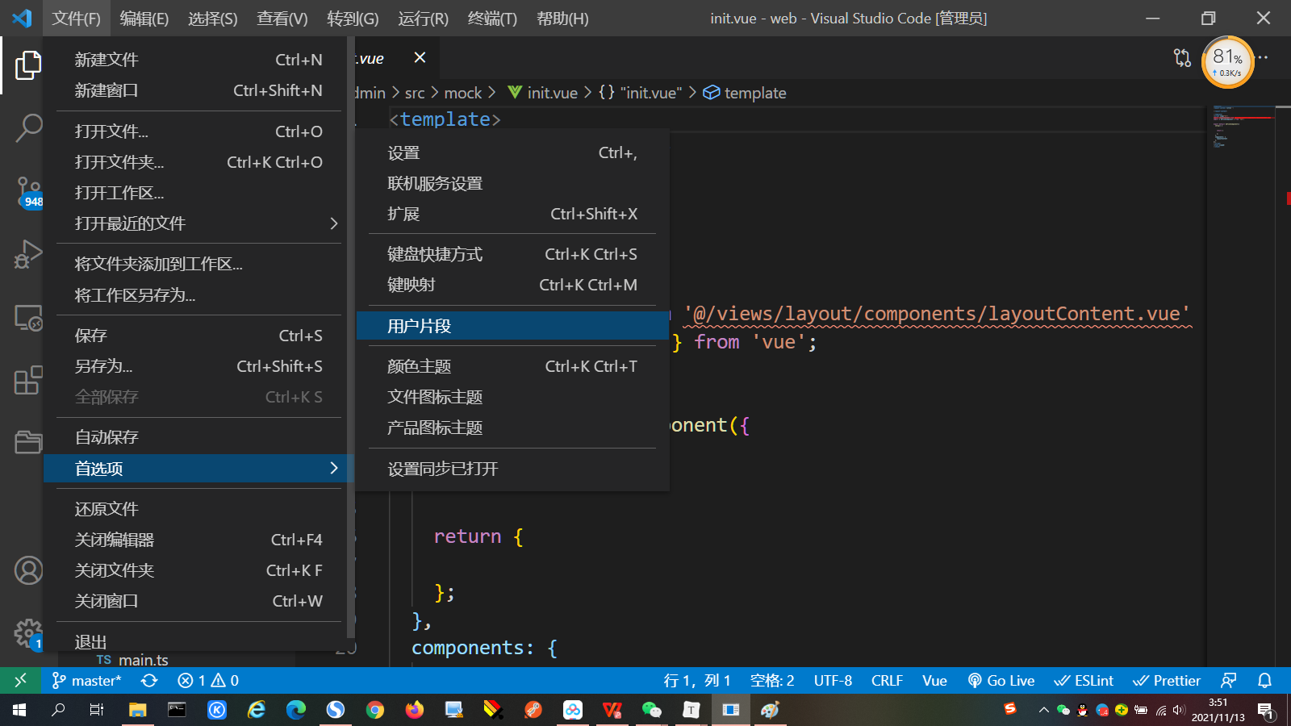Open the Vue language mode selector
Screen dimensions: 1291x726
tap(934, 681)
